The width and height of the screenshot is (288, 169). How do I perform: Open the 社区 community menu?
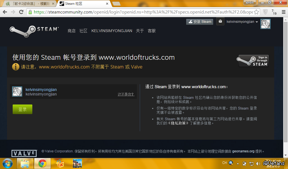pos(83,31)
